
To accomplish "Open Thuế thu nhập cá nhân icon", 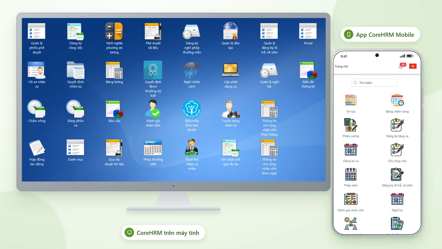I will pyautogui.click(x=192, y=147).
